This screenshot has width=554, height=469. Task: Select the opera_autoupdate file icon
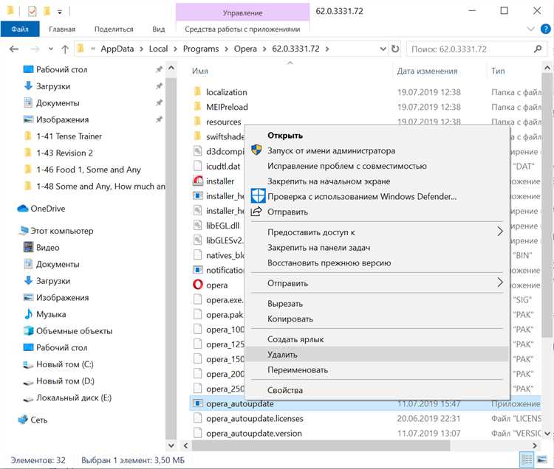click(198, 403)
